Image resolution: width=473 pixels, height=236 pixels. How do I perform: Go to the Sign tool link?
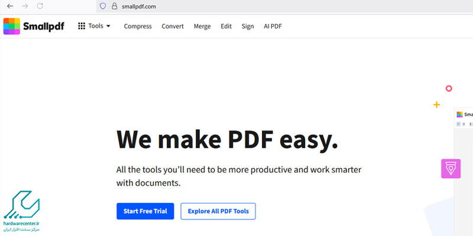pyautogui.click(x=247, y=27)
